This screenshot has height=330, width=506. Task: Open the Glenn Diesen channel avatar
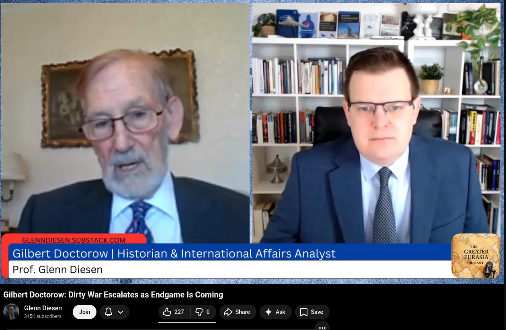tap(11, 312)
